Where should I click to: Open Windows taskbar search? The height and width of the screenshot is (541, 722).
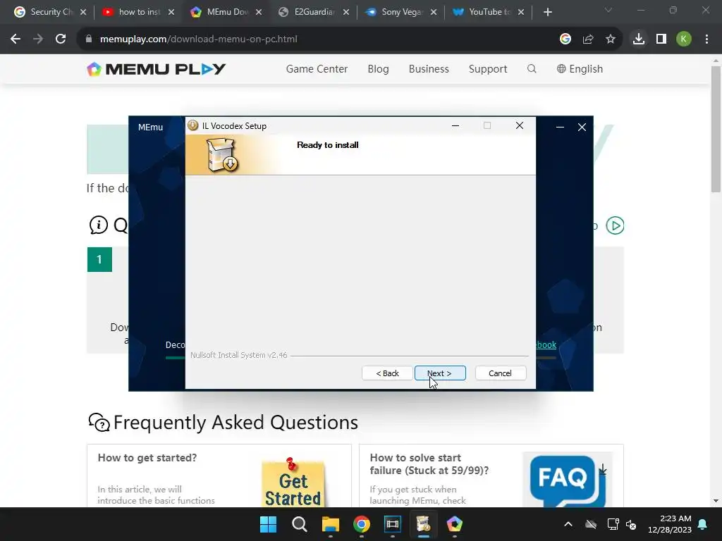[299, 524]
